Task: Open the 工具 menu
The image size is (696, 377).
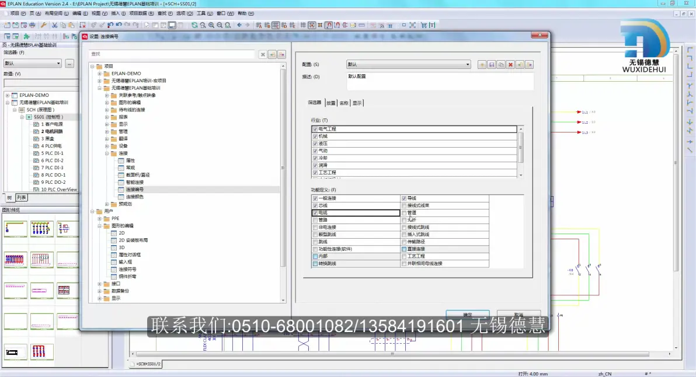Action: tap(204, 13)
